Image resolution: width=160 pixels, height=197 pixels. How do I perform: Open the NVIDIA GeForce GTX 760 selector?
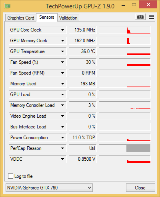(49, 188)
